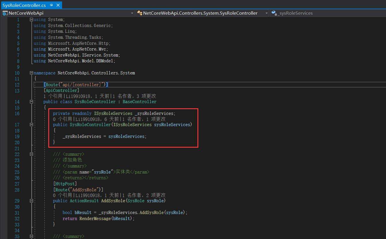Click "Li19910918, 6 天前" CodeLens above constructor

pyautogui.click(x=97, y=119)
